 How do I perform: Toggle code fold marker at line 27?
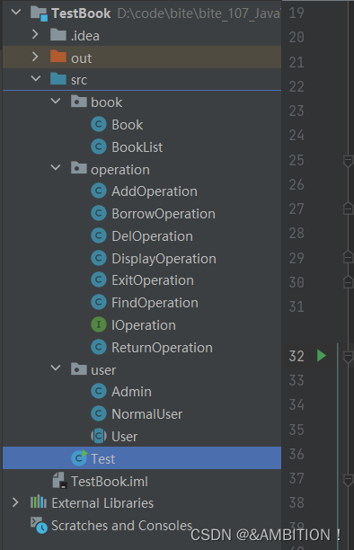(x=348, y=208)
